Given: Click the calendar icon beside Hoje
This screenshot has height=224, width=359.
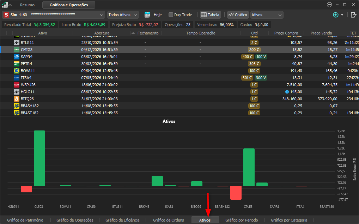Looking at the screenshot, I should point(147,15).
